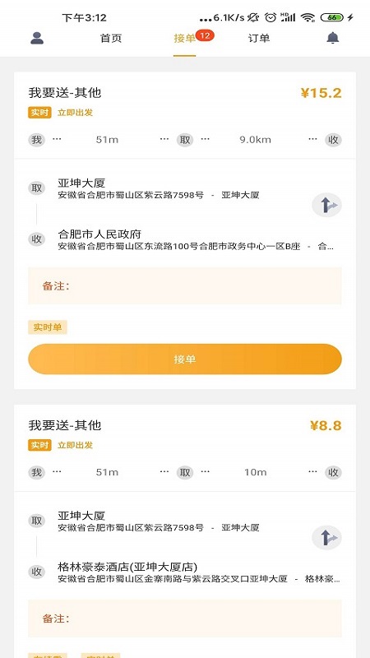Tap the 我 marker in first order route
The height and width of the screenshot is (658, 370).
pyautogui.click(x=37, y=140)
